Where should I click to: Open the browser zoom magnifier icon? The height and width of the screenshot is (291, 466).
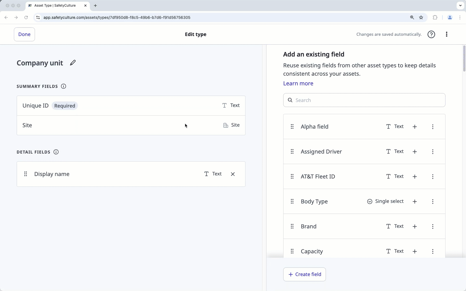(412, 17)
